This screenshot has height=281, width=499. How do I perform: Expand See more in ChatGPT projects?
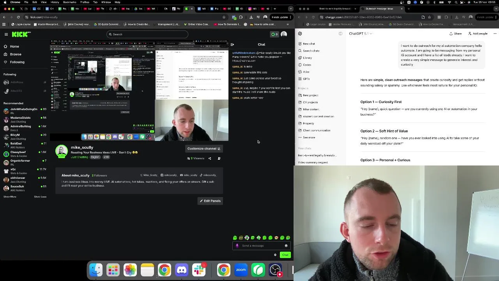click(x=309, y=137)
